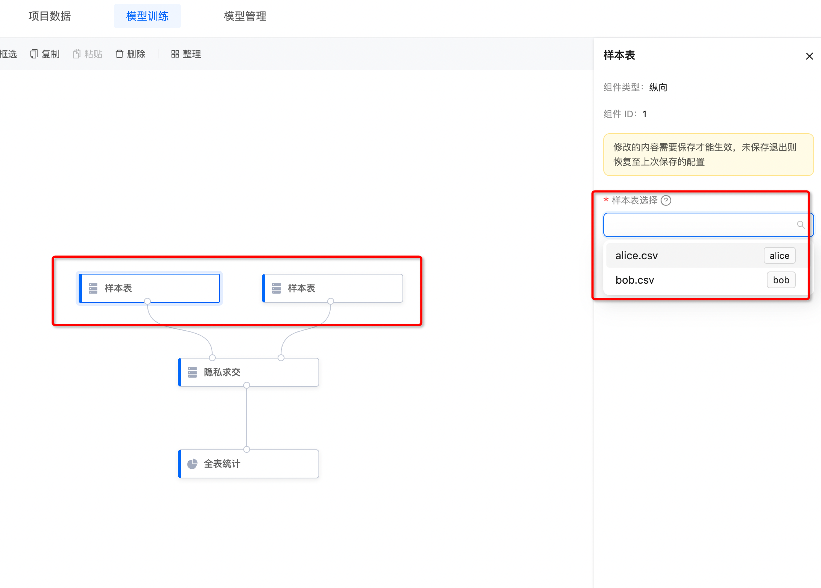821x588 pixels.
Task: Click the input port on top of 全表统计
Action: tap(247, 449)
